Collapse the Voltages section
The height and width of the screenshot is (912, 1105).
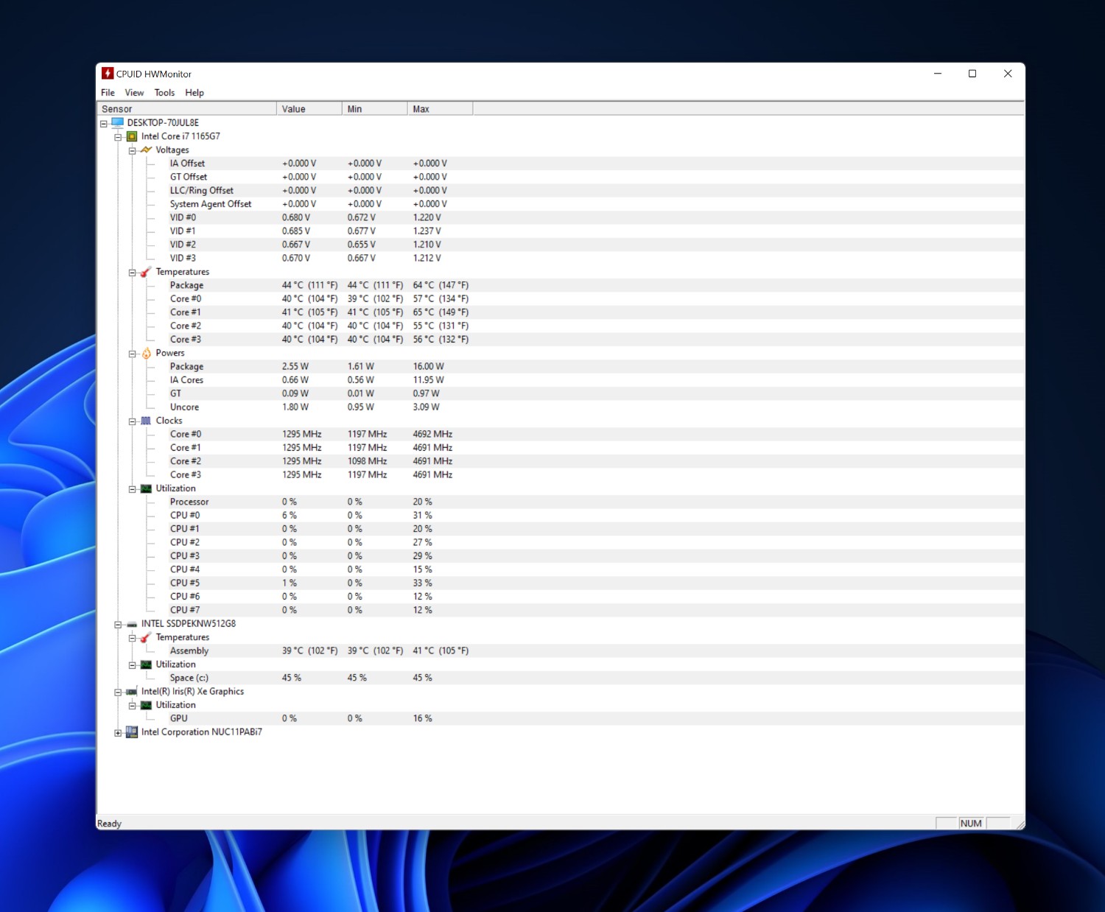coord(132,150)
